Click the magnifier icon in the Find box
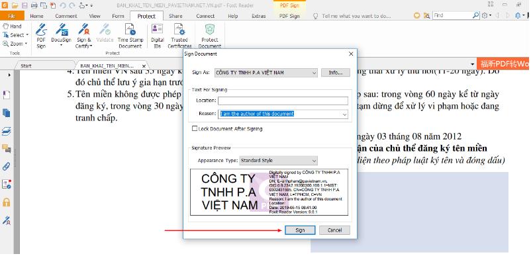This screenshot has width=531, height=258. [476, 15]
